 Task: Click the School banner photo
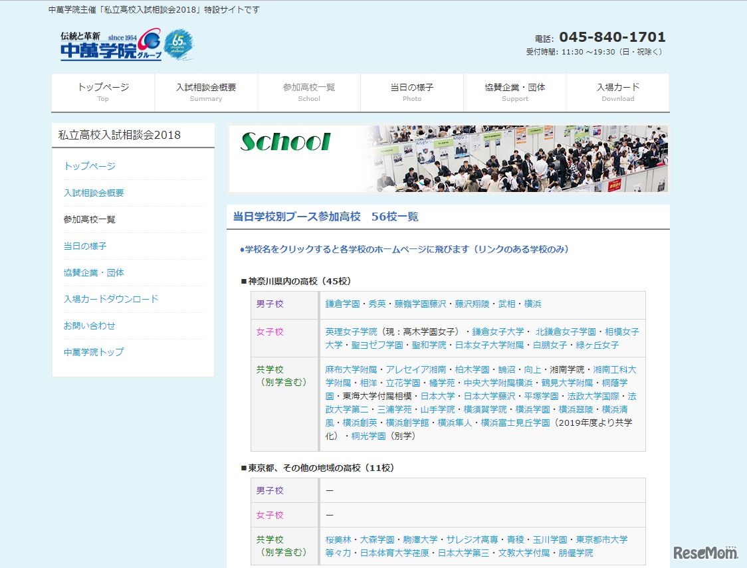[x=449, y=159]
